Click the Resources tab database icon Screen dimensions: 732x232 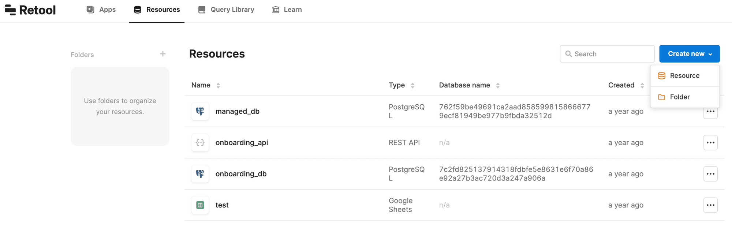pyautogui.click(x=138, y=10)
